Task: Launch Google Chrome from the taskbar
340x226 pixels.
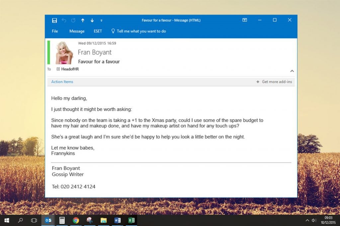Action: point(76,220)
